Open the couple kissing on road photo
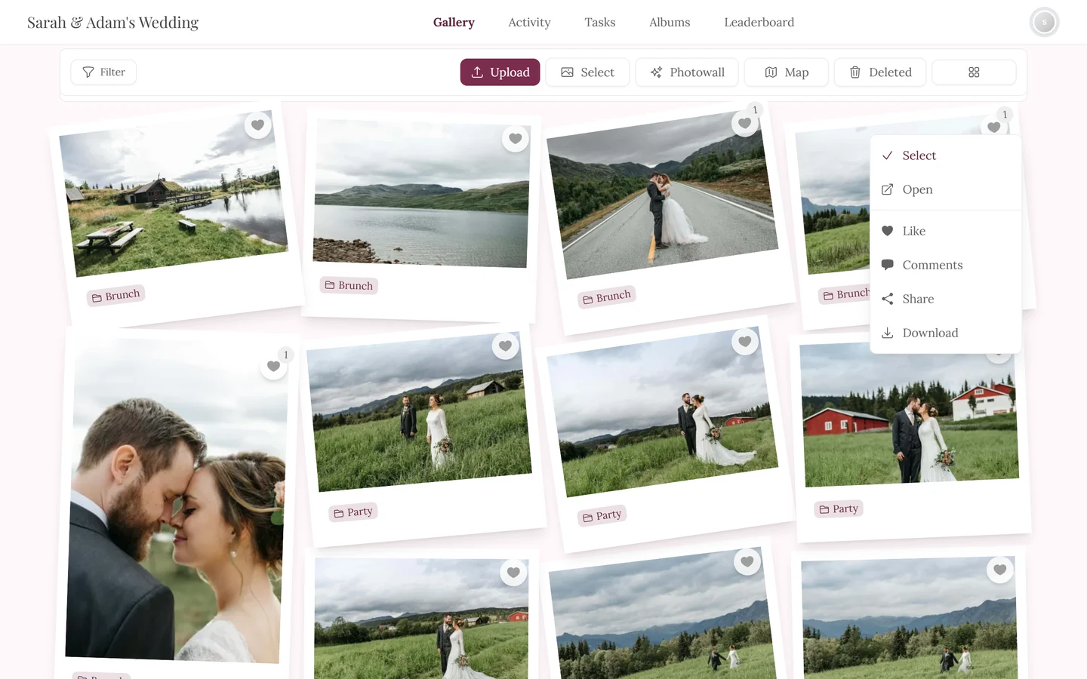Image resolution: width=1087 pixels, height=679 pixels. point(662,195)
